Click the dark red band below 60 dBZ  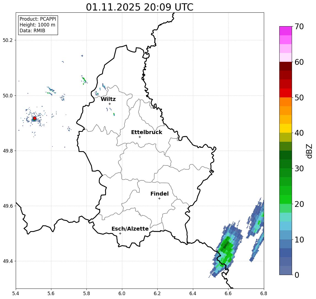click(286, 66)
